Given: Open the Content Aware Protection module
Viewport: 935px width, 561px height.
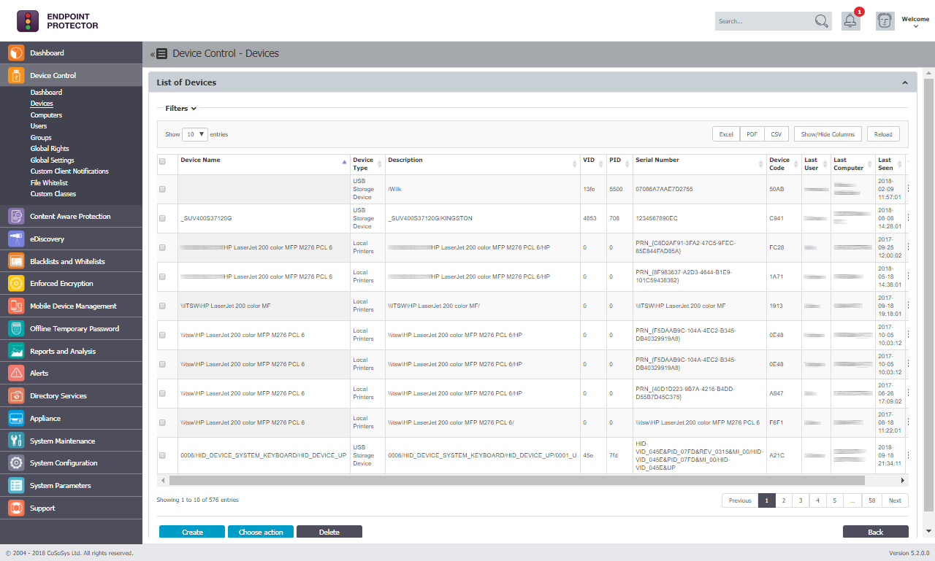Looking at the screenshot, I should 71,215.
